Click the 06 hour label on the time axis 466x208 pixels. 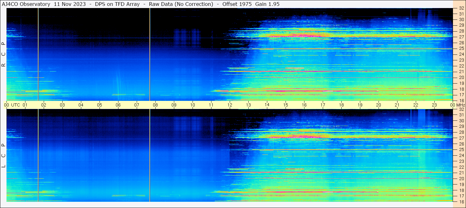click(x=118, y=105)
